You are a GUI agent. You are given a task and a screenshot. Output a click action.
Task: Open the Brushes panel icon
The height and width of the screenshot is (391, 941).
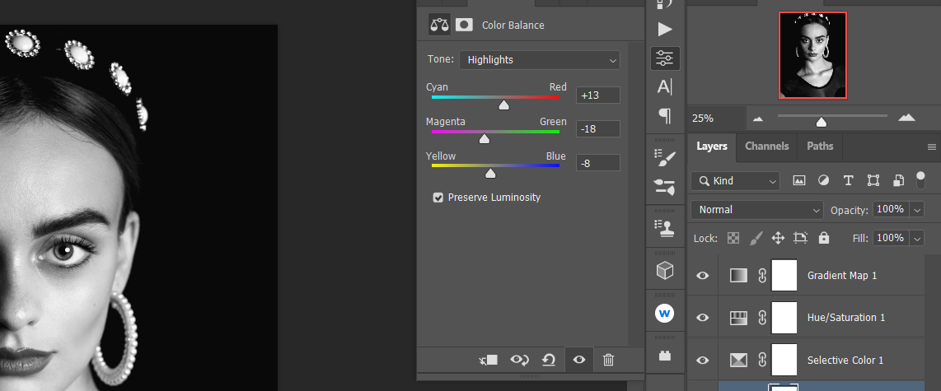click(665, 187)
